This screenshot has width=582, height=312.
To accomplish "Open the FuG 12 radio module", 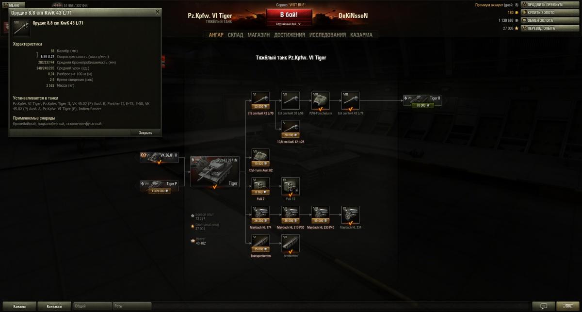I will pos(291,186).
